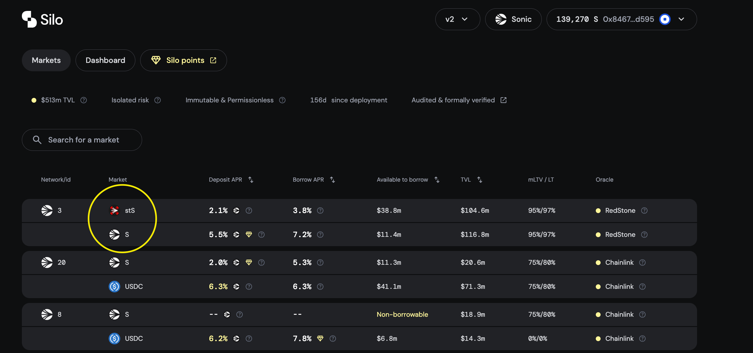Click help icon next to 6.3% deposit APR
Viewport: 753px width, 353px height.
249,287
